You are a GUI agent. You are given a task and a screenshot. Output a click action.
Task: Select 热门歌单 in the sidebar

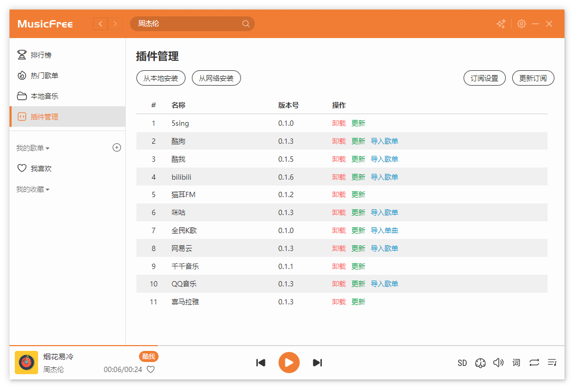[44, 76]
